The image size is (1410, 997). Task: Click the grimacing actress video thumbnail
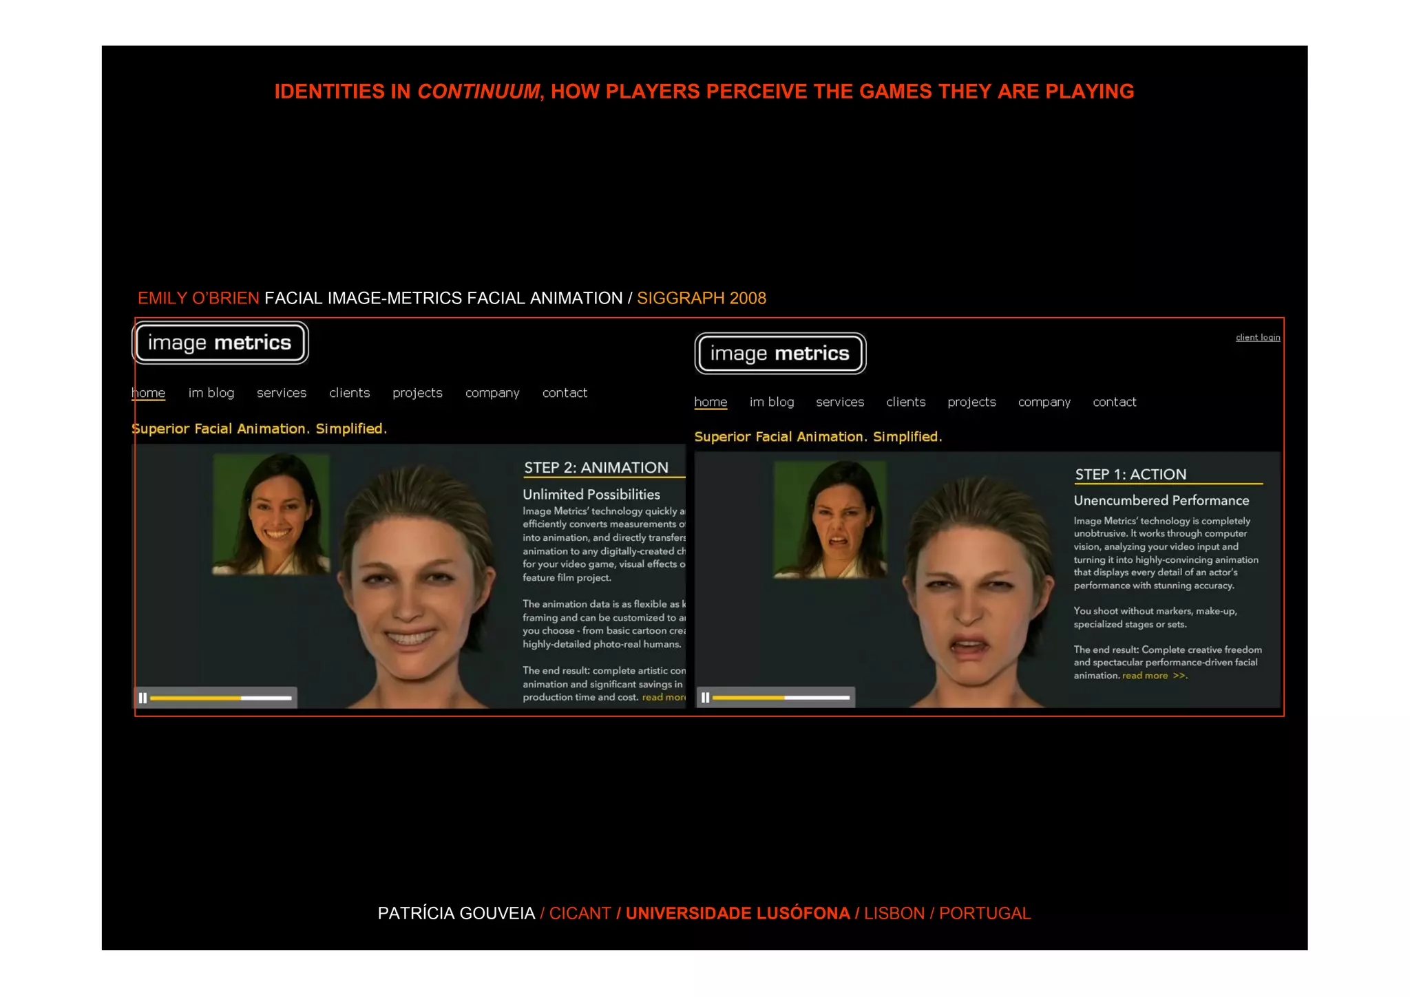coord(830,519)
